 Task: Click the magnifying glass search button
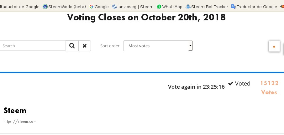[72, 46]
